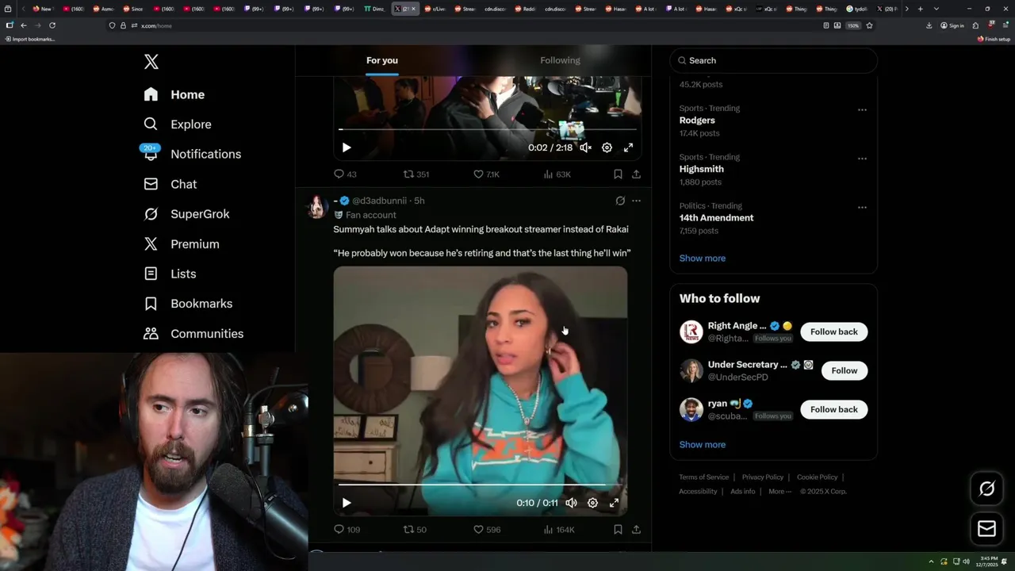Play the top video at 0:02 / 2:18
Screen dimensions: 1015x571
[347, 148]
